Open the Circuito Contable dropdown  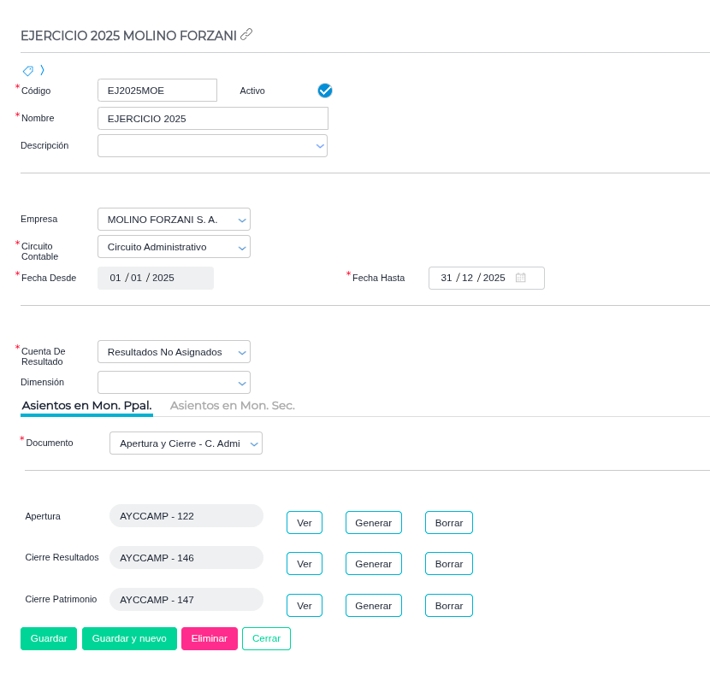pos(242,247)
